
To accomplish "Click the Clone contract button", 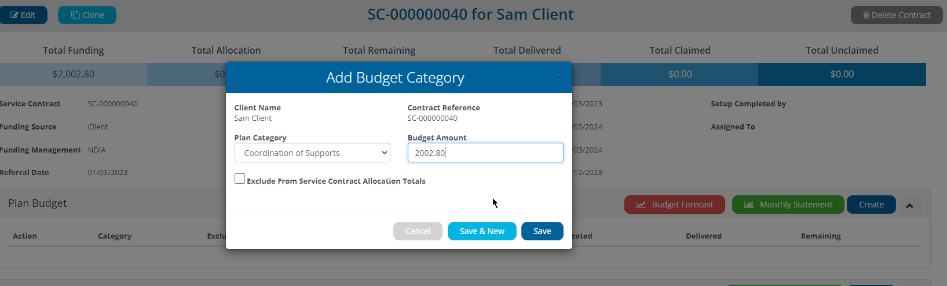I will (x=87, y=15).
